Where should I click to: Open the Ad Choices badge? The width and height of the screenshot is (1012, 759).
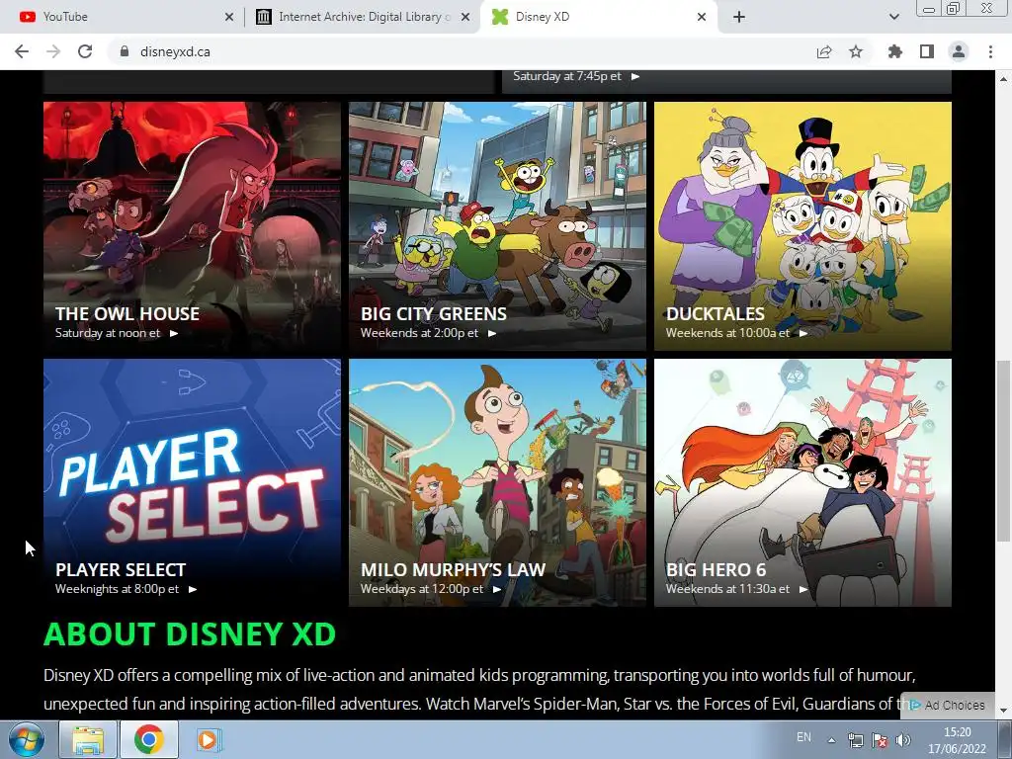948,705
